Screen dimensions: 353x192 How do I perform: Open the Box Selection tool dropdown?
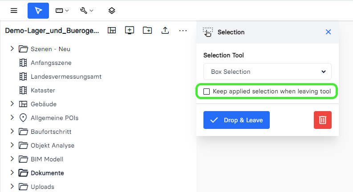tap(268, 72)
